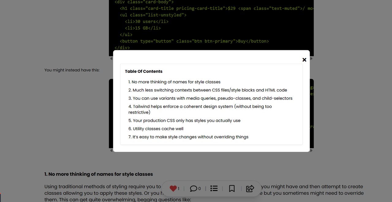This screenshot has height=202, width=392.
Task: Jump to 'Your production CSS only has styles' entry
Action: (184, 121)
